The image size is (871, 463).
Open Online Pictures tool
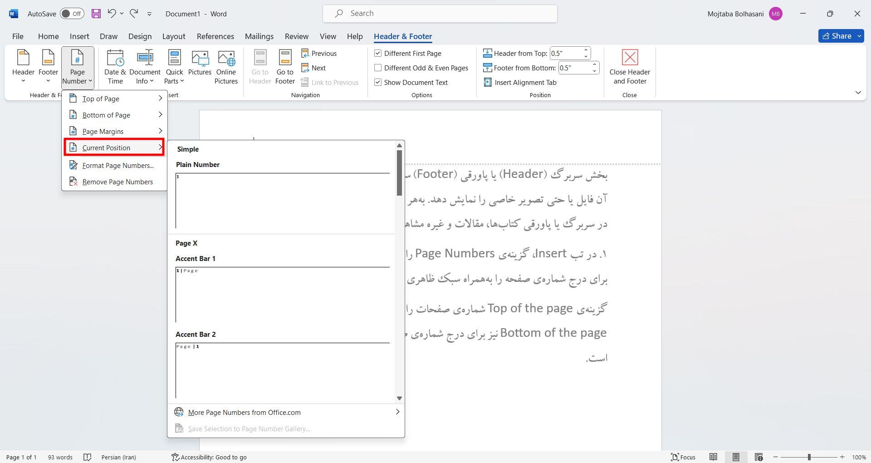[226, 67]
